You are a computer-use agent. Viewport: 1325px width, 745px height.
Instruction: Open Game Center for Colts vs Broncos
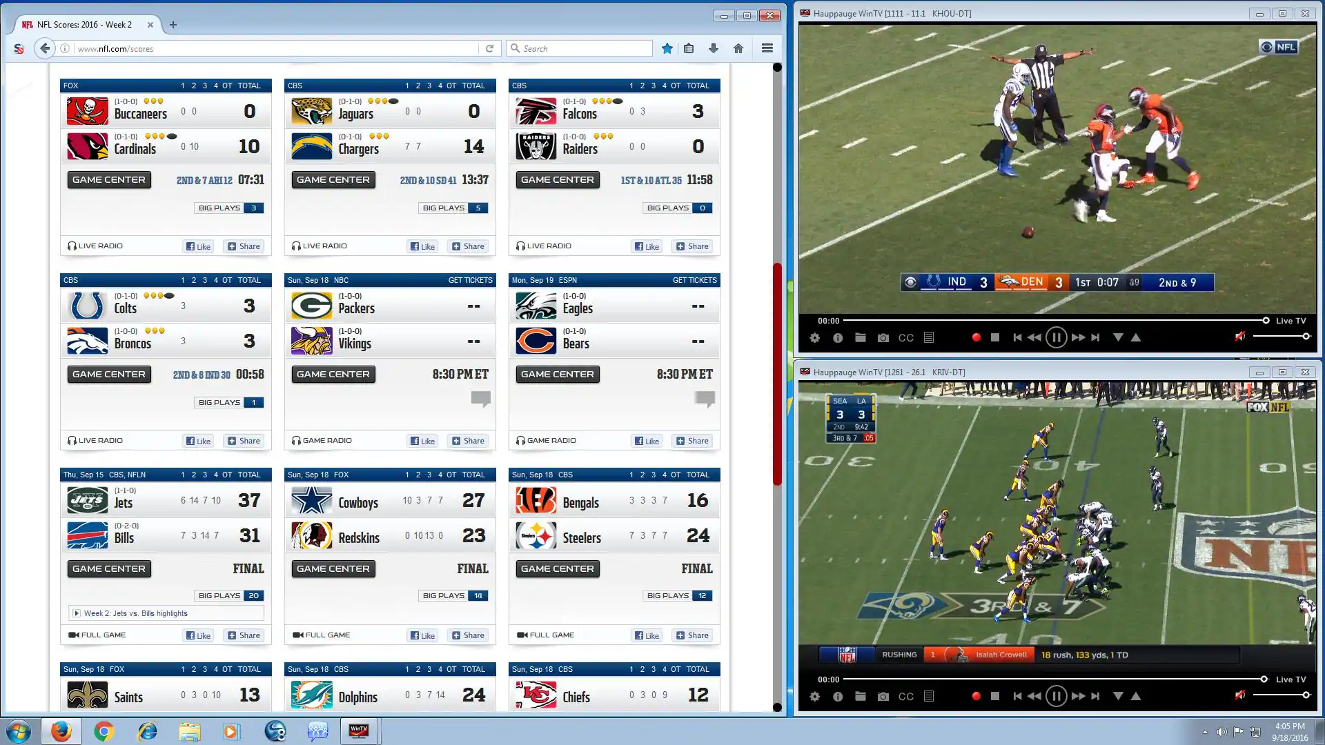[x=109, y=374]
